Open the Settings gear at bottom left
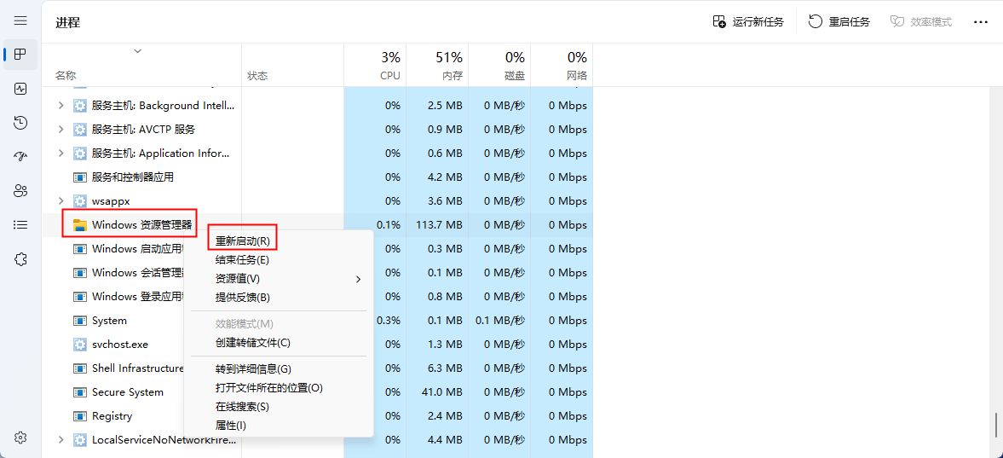1003x458 pixels. 20,438
